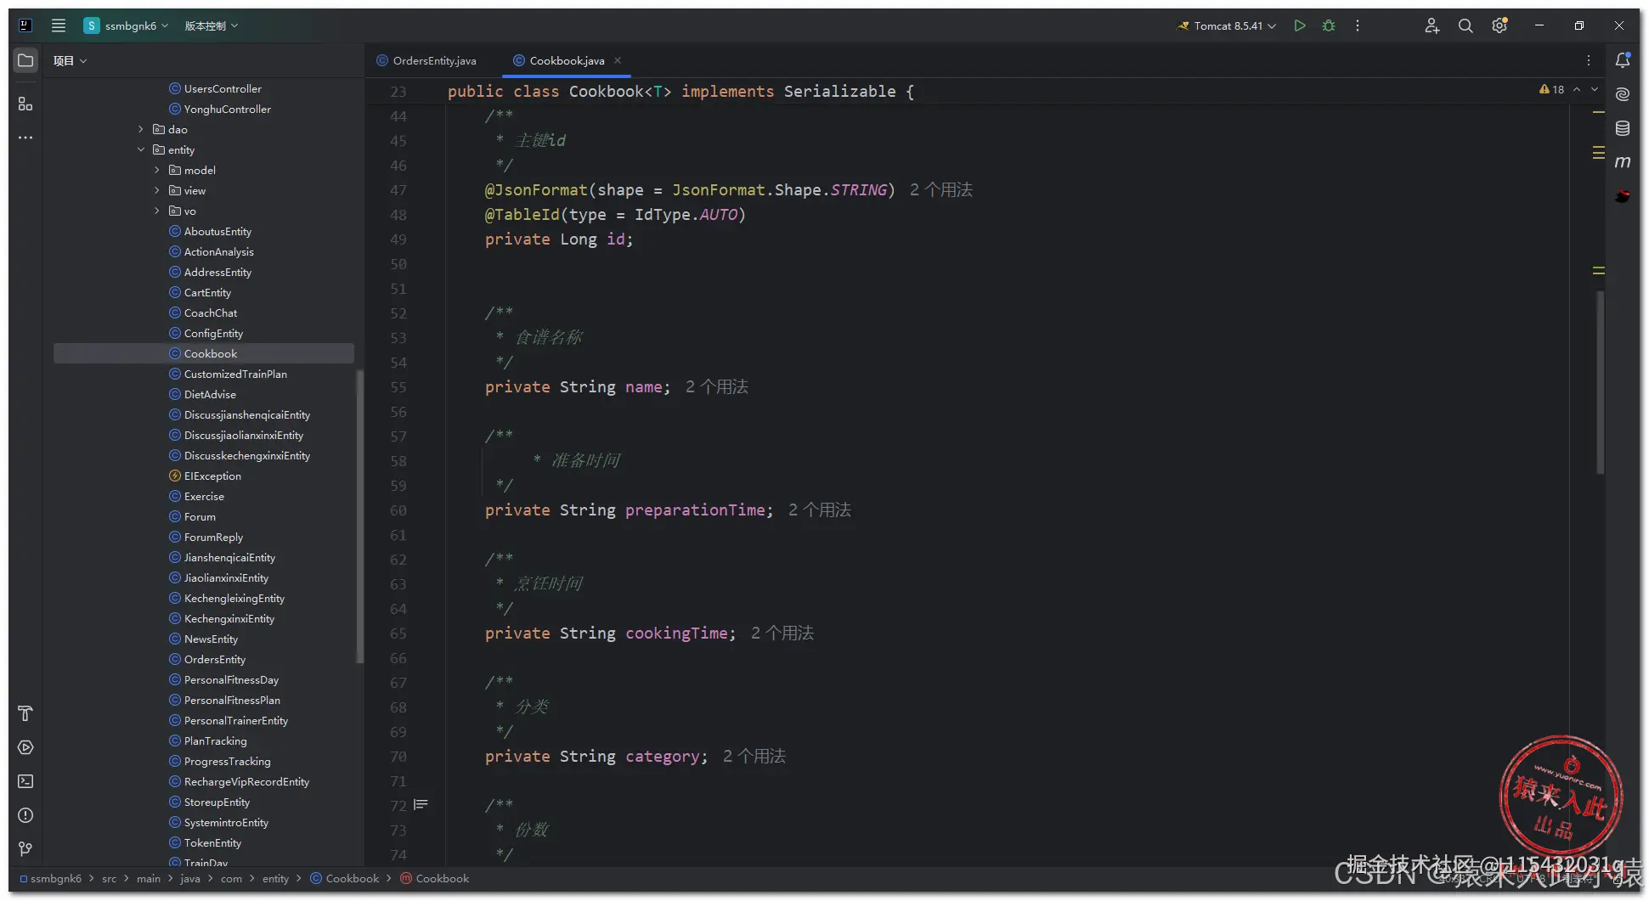Click usages hint beside name field
This screenshot has height=901, width=1649.
coord(717,386)
